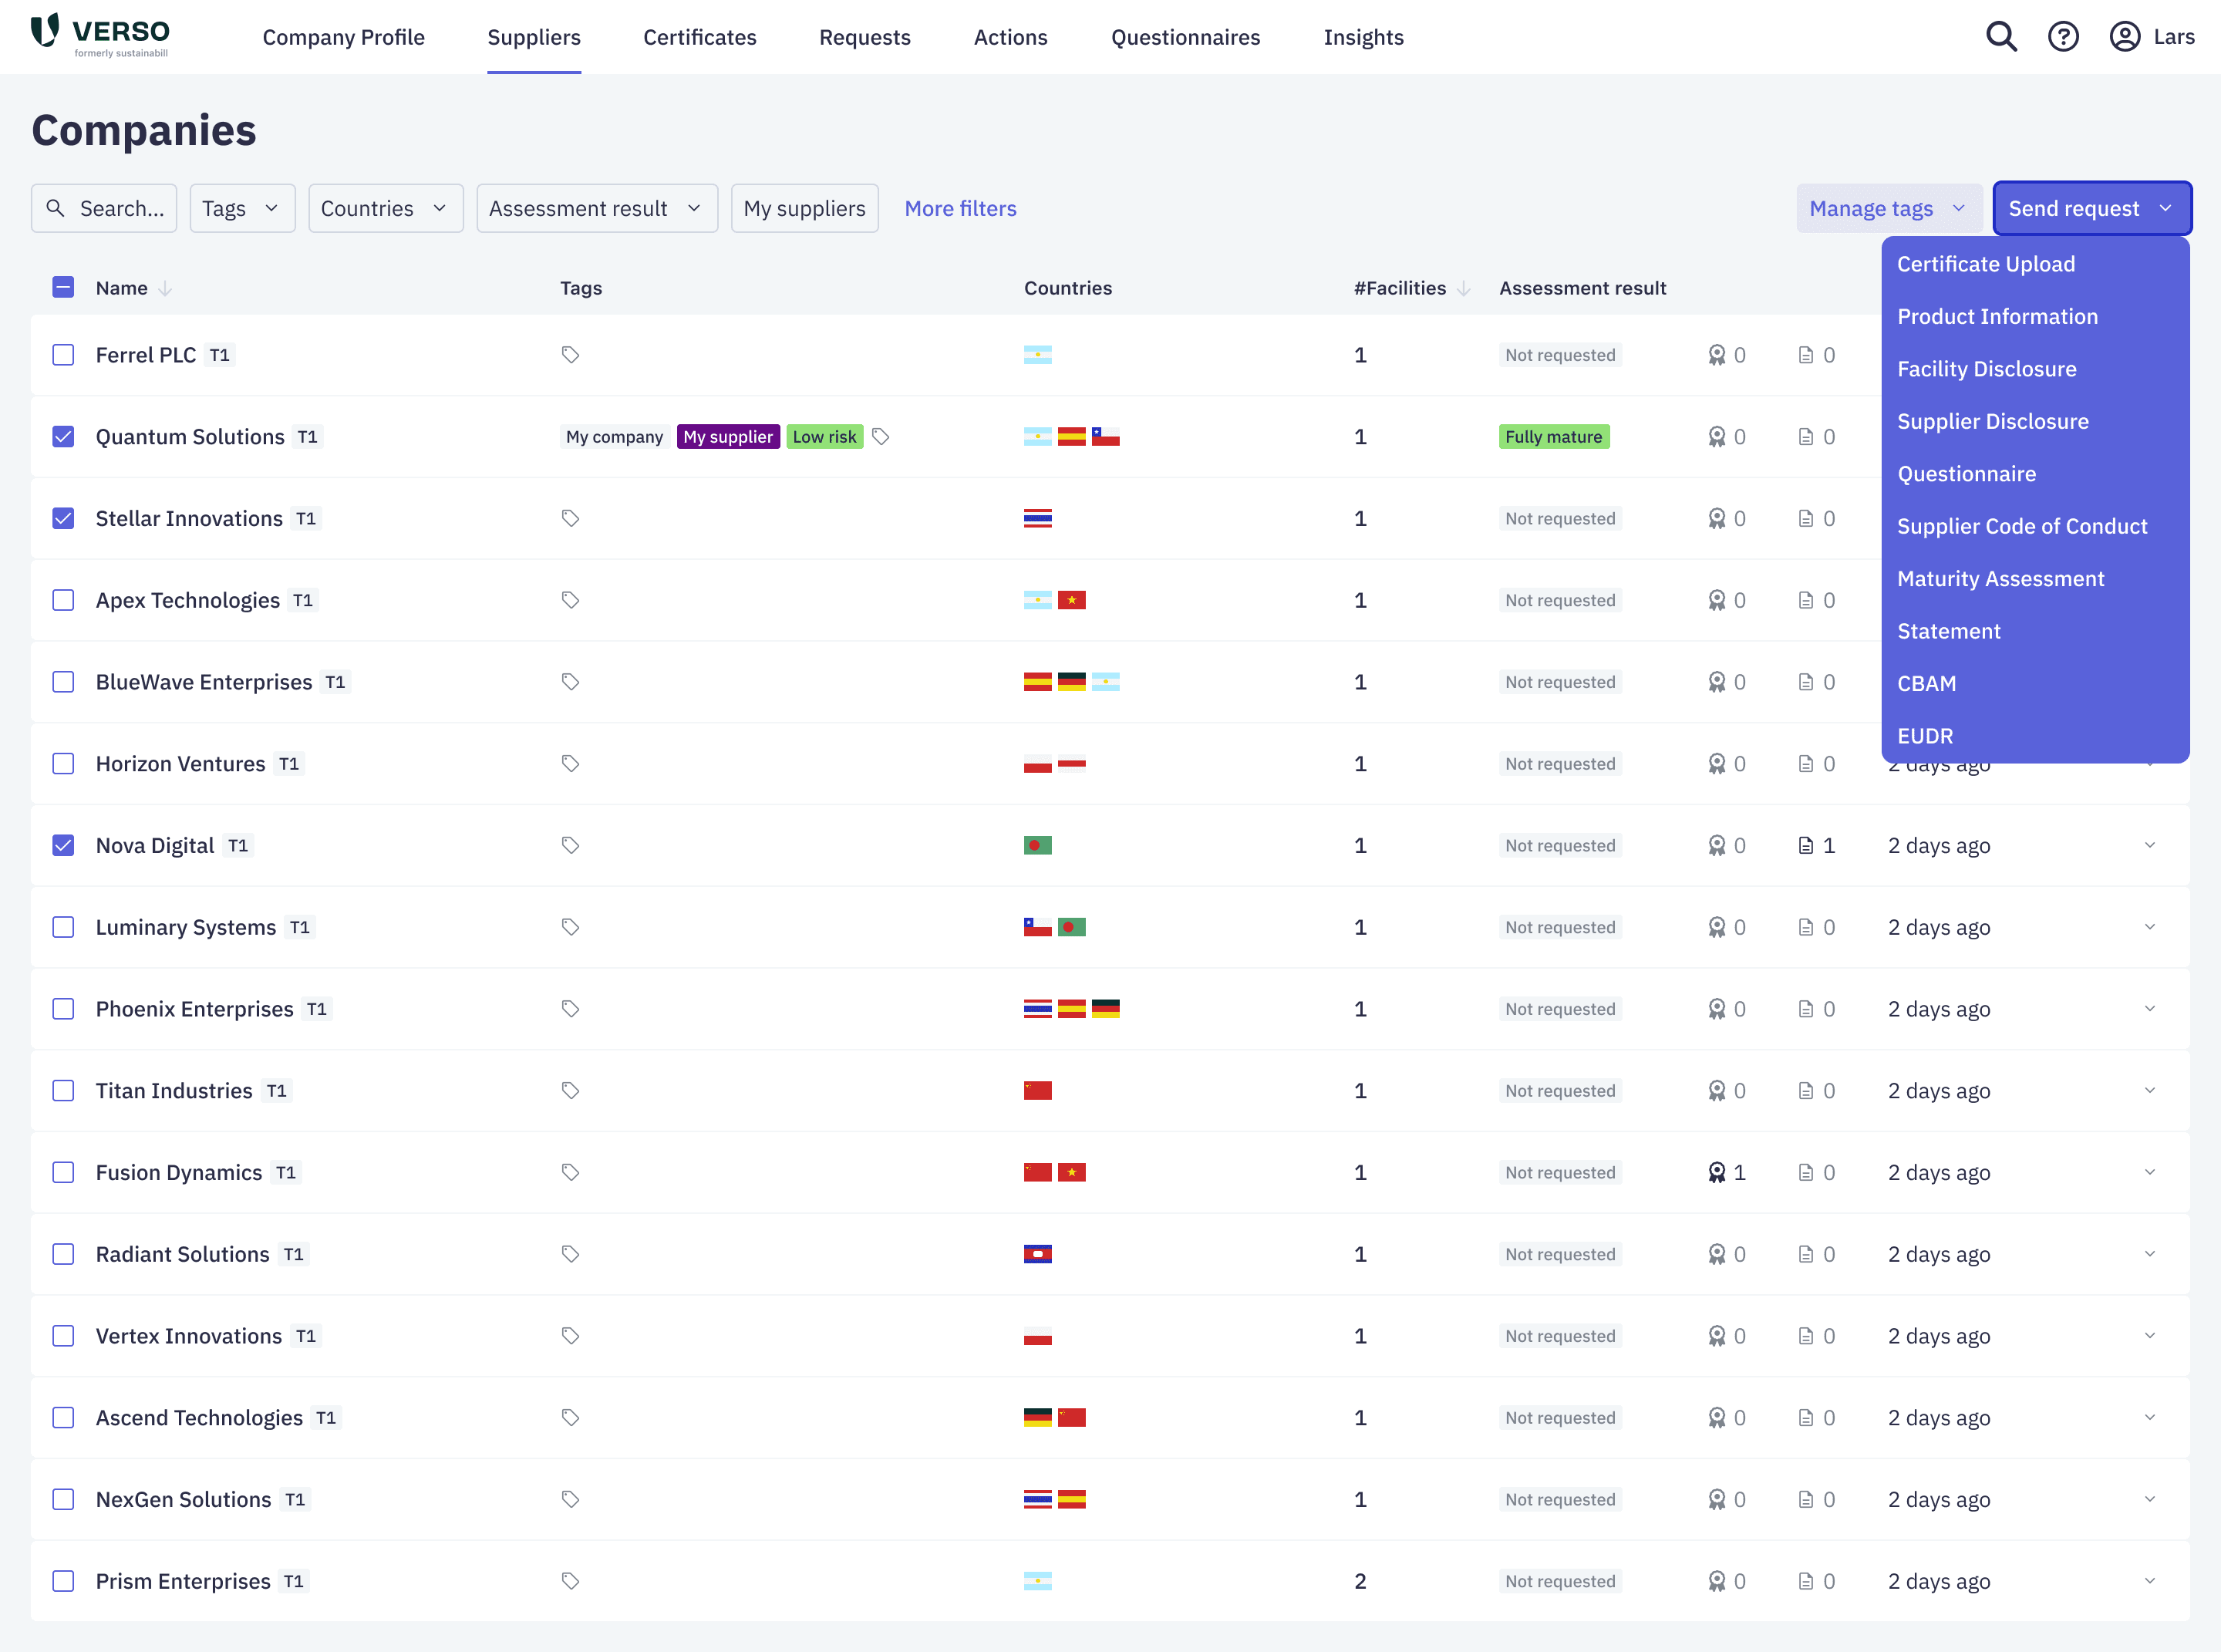
Task: Click the Suppliers navigation tab
Action: (533, 36)
